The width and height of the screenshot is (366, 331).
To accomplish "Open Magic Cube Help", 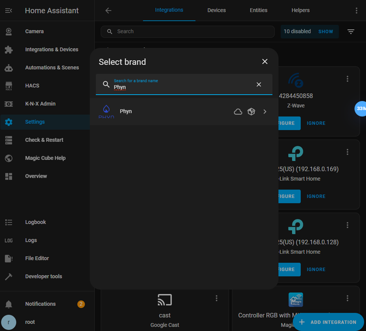I will [45, 158].
